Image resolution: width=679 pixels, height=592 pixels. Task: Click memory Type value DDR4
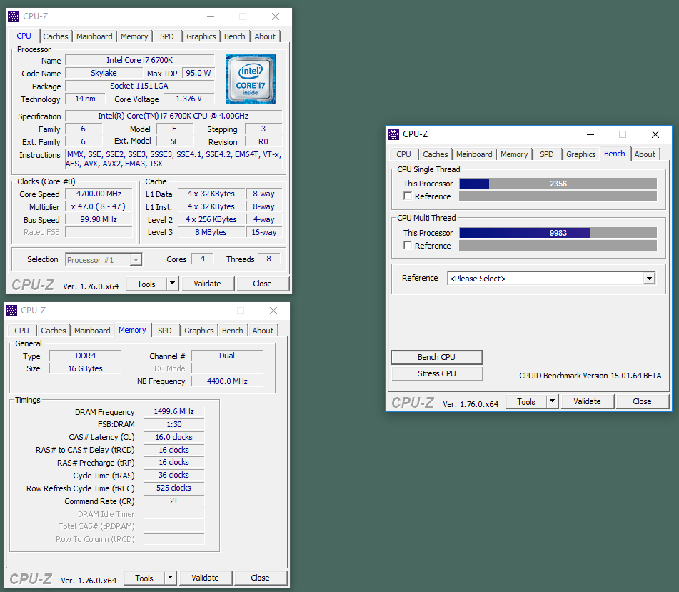click(x=85, y=356)
